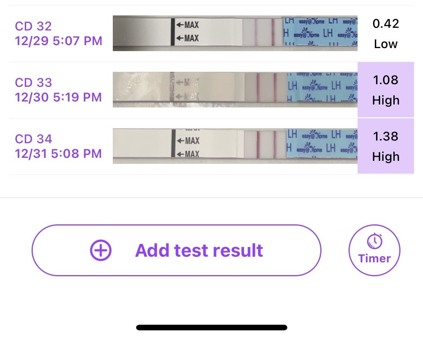Tap the Low result label
This screenshot has height=339, width=423.
coord(386,44)
